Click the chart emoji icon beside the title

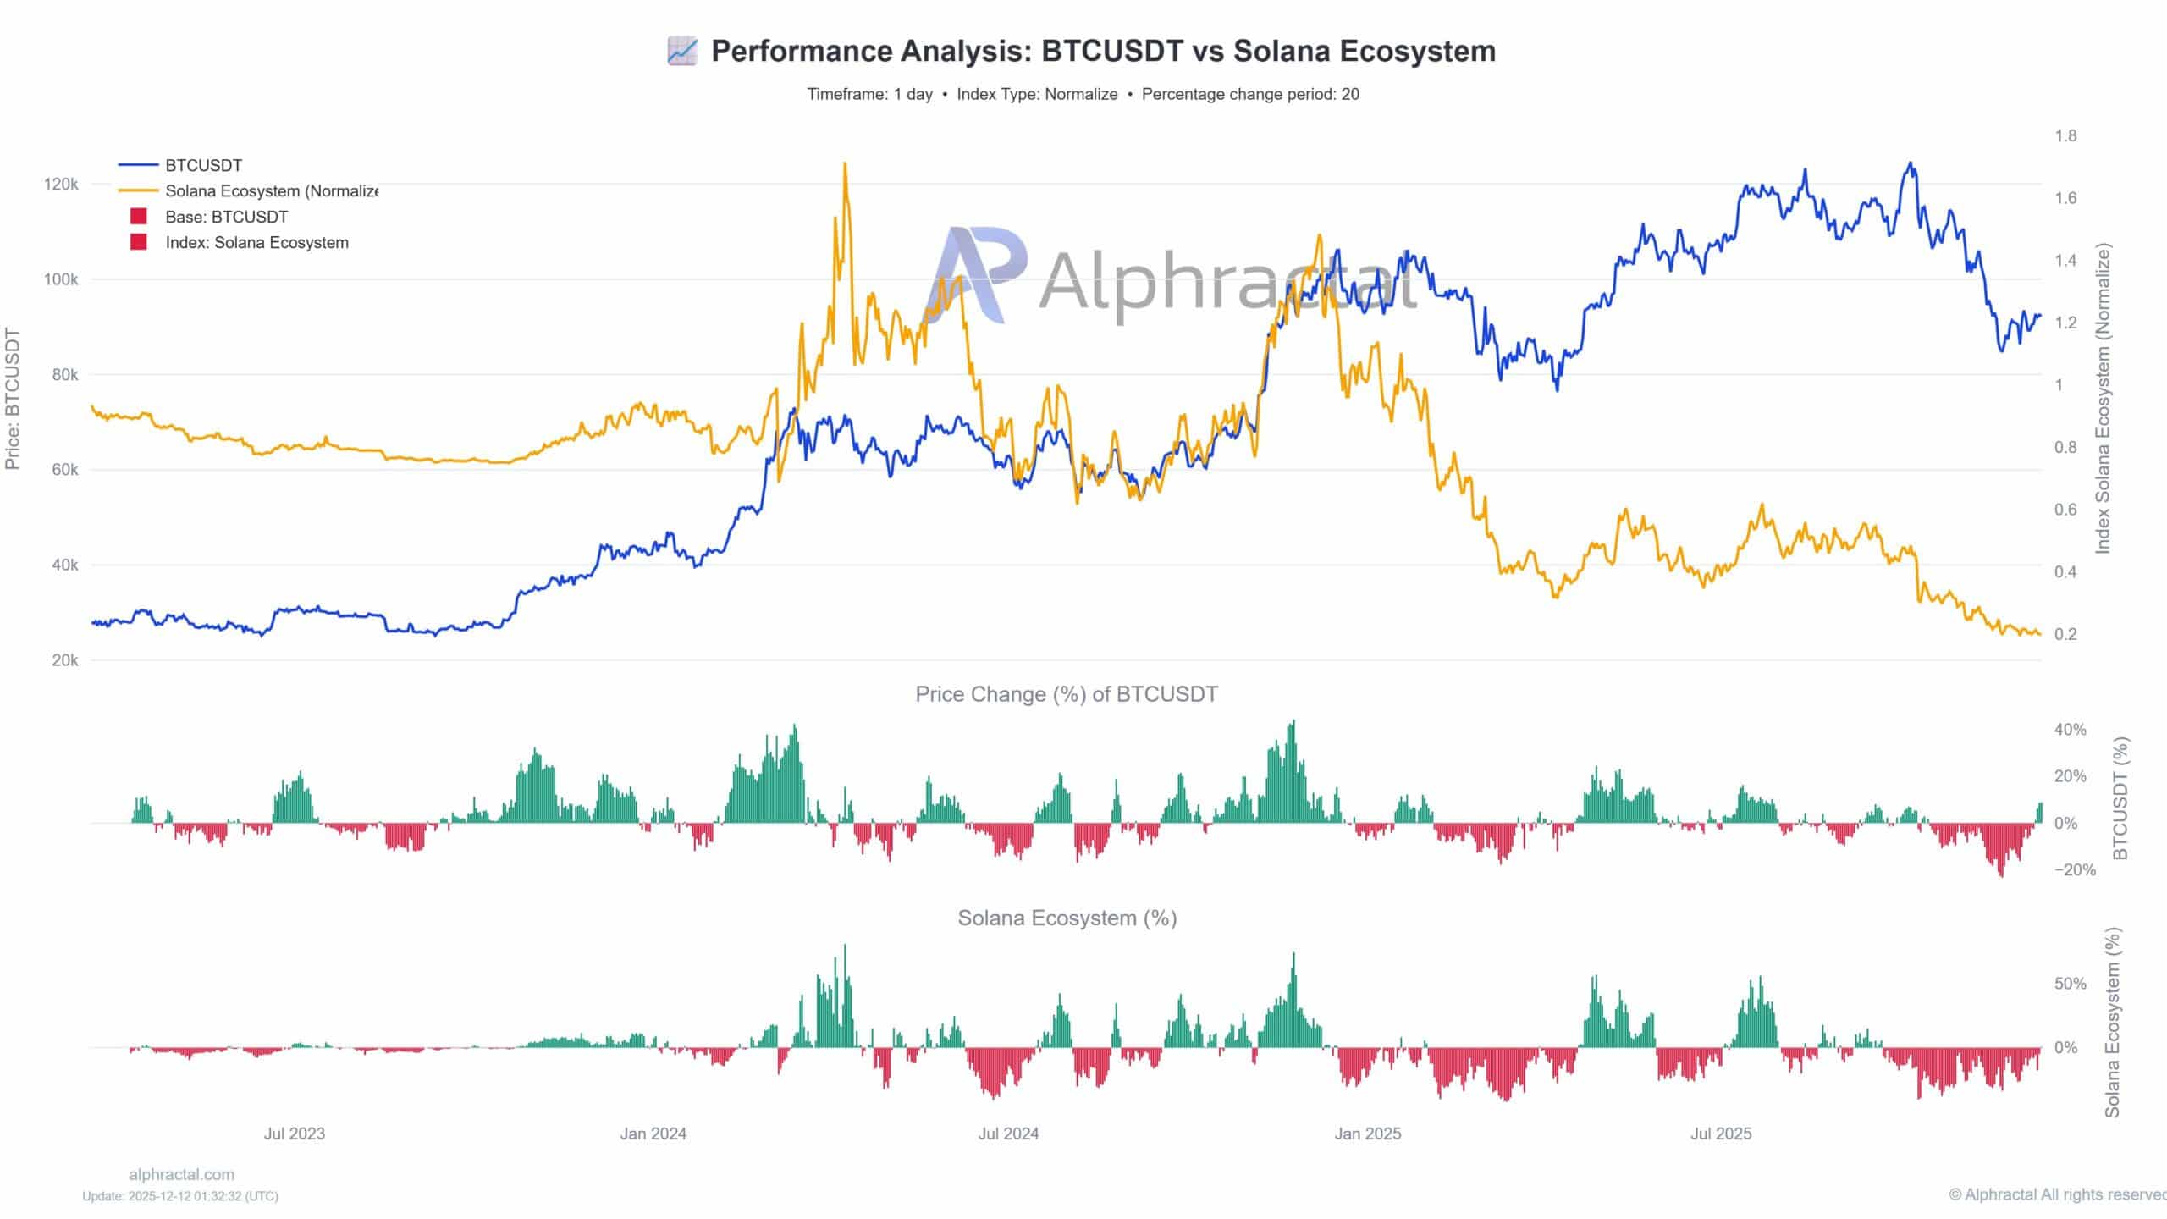click(681, 51)
